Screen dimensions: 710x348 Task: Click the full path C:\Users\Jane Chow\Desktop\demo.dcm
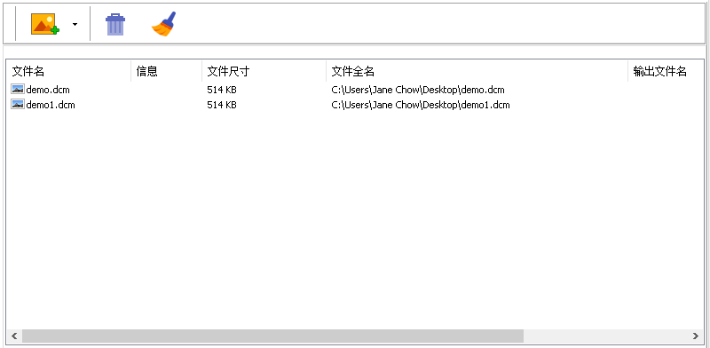418,90
